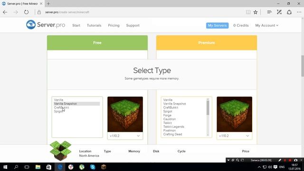The width and height of the screenshot is (304, 171).
Task: Open Edge more actions ellipsis menu
Action: [299, 12]
